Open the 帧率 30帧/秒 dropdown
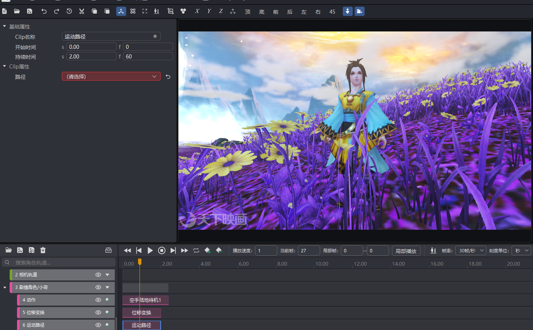 (x=470, y=250)
